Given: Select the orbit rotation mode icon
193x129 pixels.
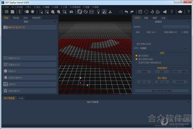Looking at the screenshot, I should click(x=80, y=12).
